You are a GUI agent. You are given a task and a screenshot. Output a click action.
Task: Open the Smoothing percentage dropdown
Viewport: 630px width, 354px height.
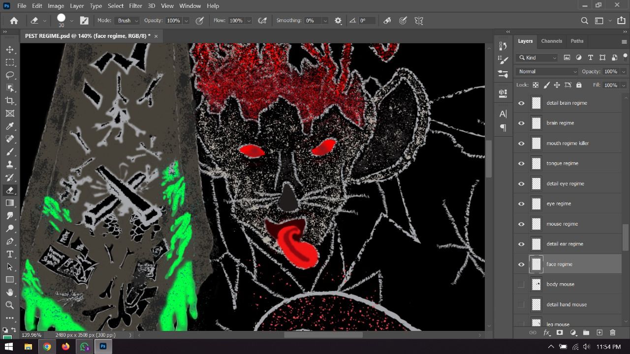pos(325,21)
